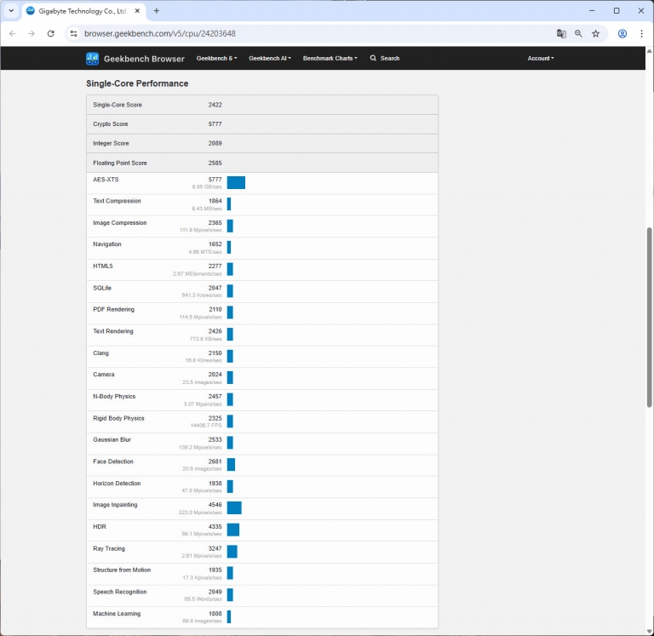Image resolution: width=654 pixels, height=636 pixels.
Task: Click the Geekbench Browser logo icon
Action: [93, 59]
